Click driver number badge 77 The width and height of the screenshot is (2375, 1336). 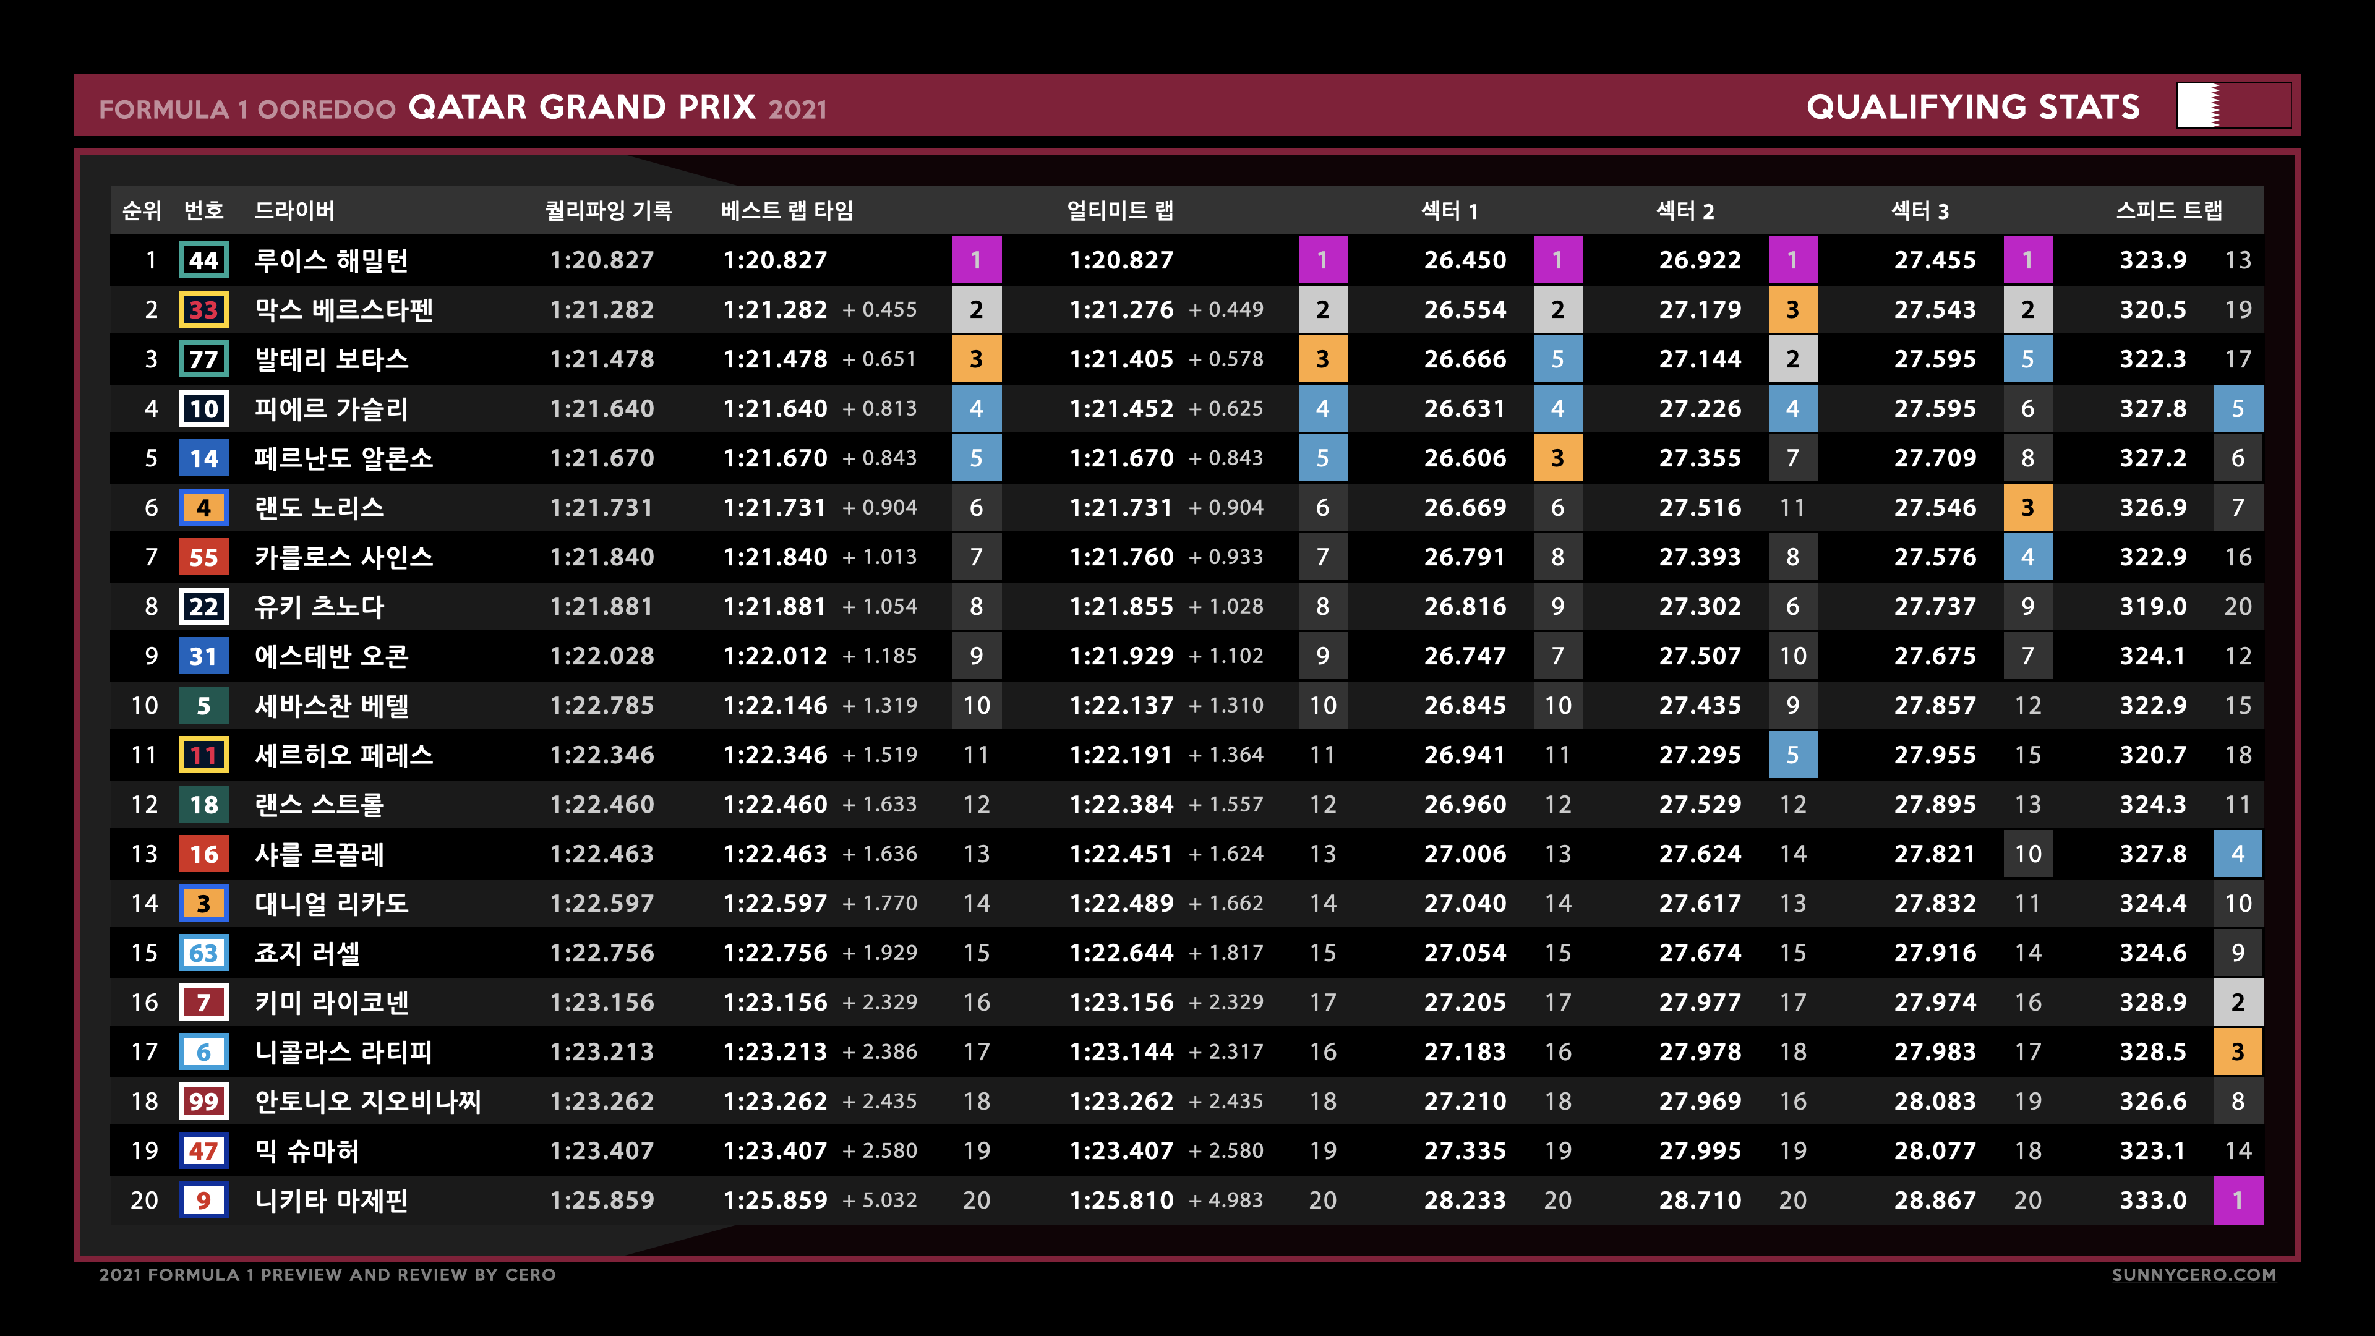[203, 359]
